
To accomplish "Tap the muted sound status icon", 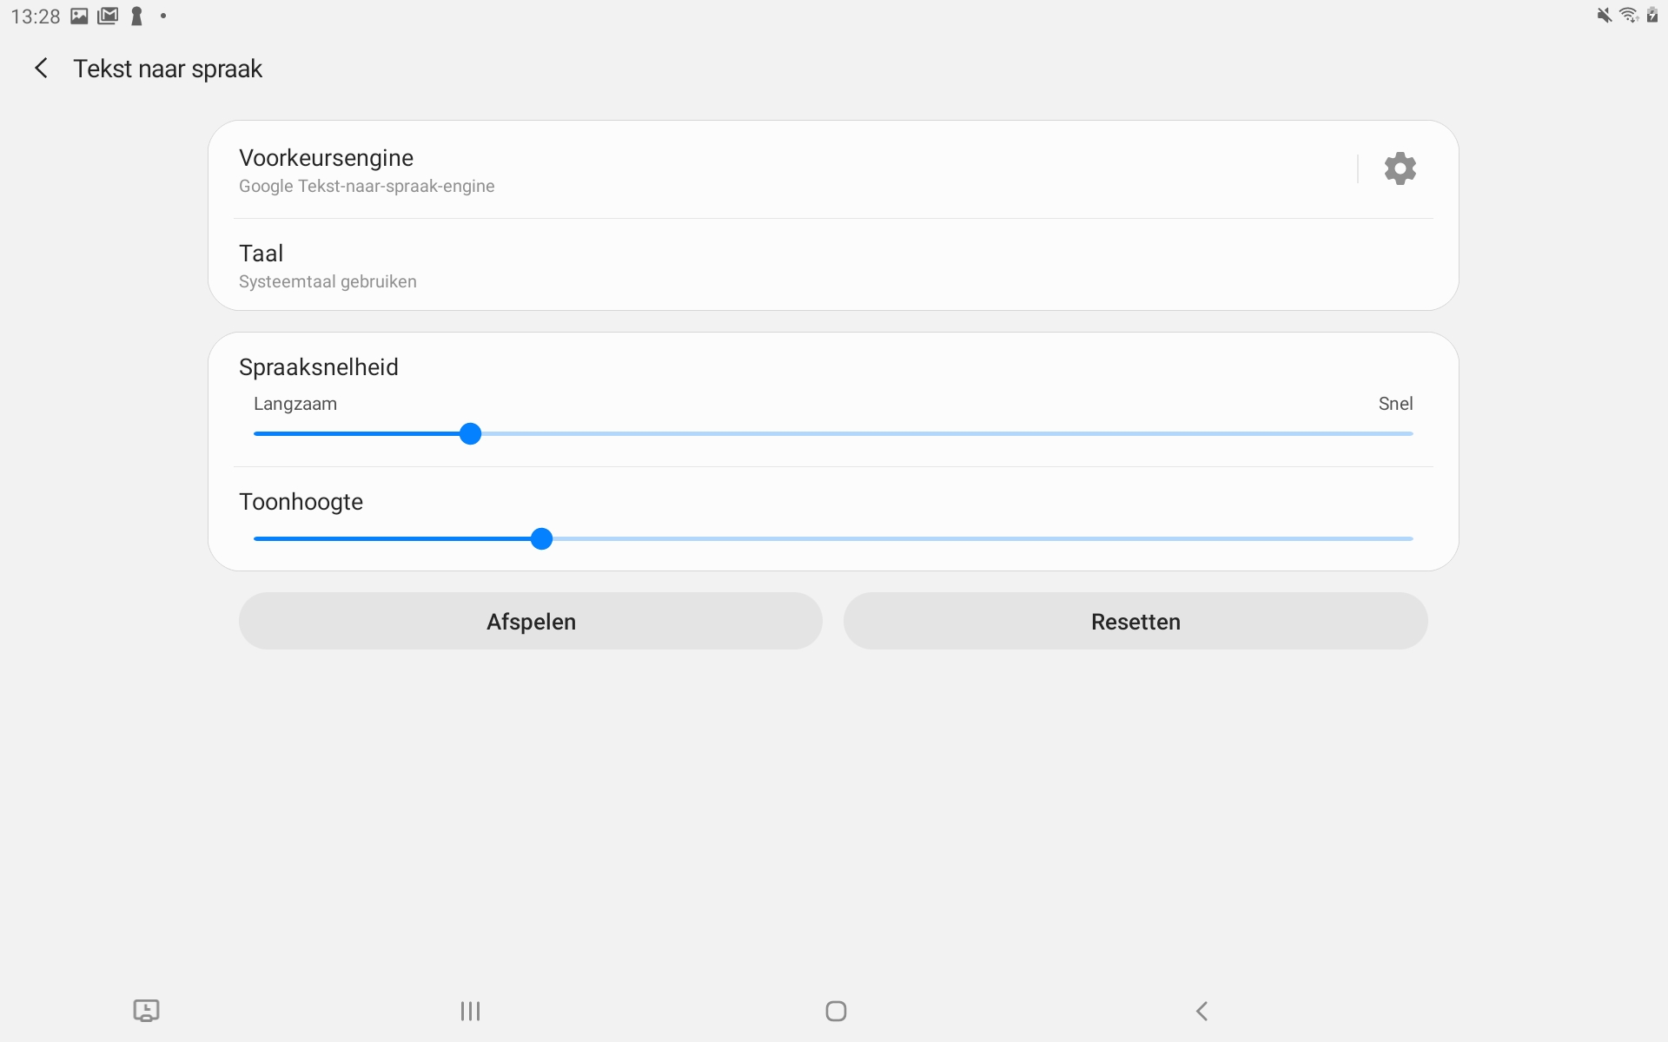I will pos(1604,15).
